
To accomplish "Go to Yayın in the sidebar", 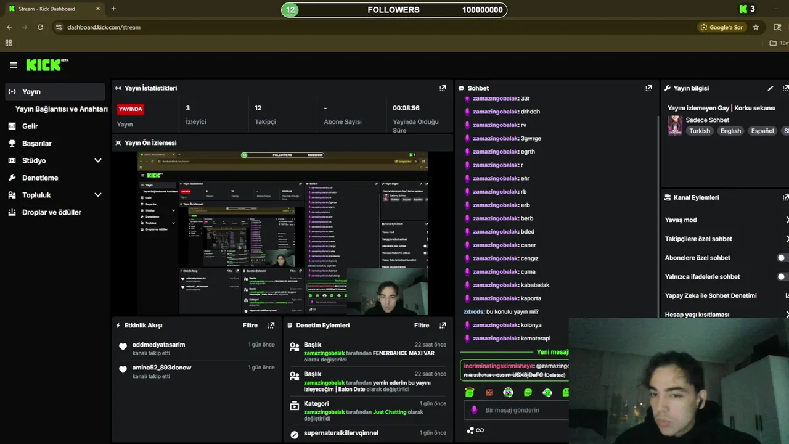I will (54, 91).
